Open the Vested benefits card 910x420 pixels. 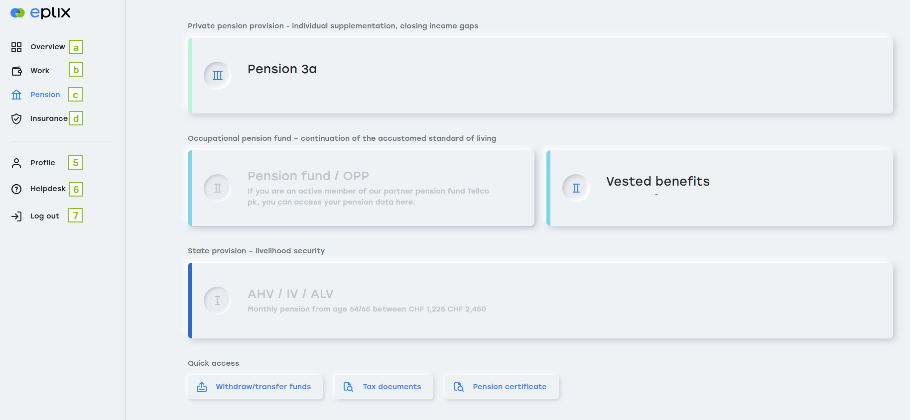(720, 188)
